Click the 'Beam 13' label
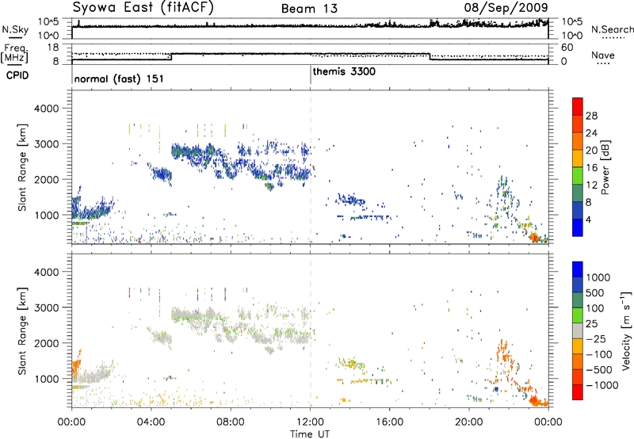 tap(309, 9)
